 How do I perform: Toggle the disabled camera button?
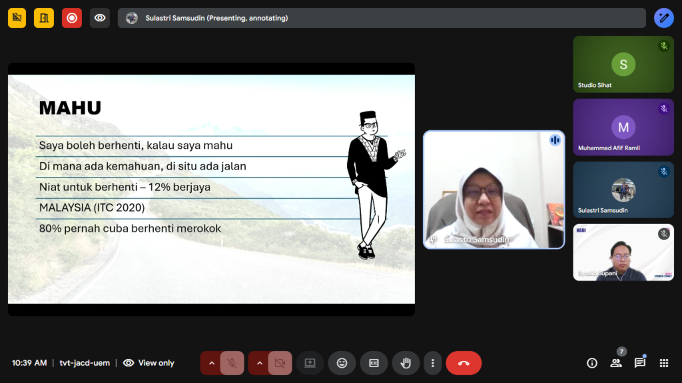click(x=280, y=363)
